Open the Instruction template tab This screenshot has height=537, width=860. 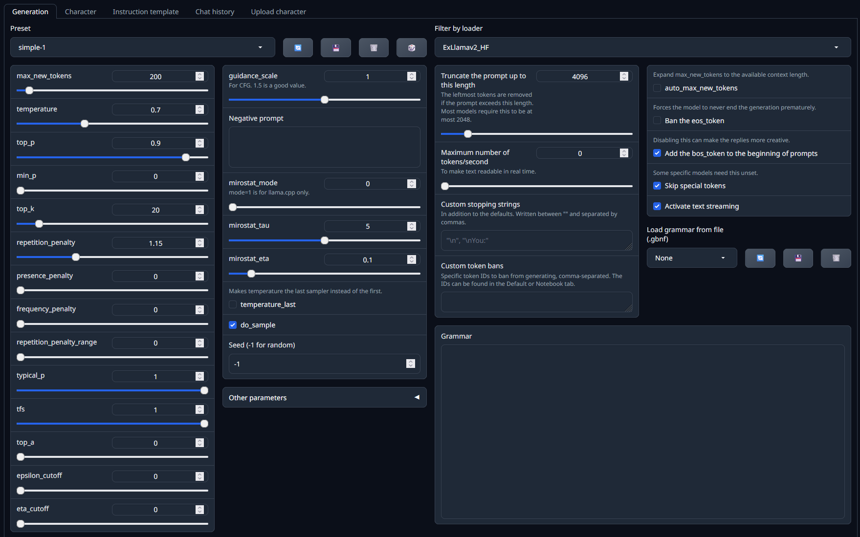146,12
